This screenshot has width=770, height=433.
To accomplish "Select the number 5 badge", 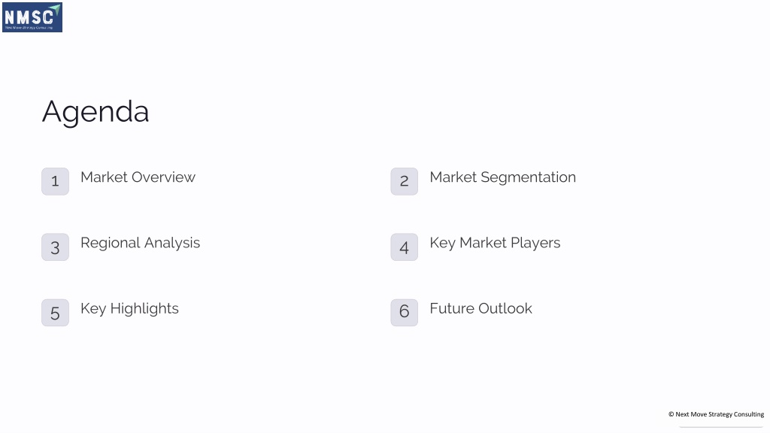I will coord(55,313).
